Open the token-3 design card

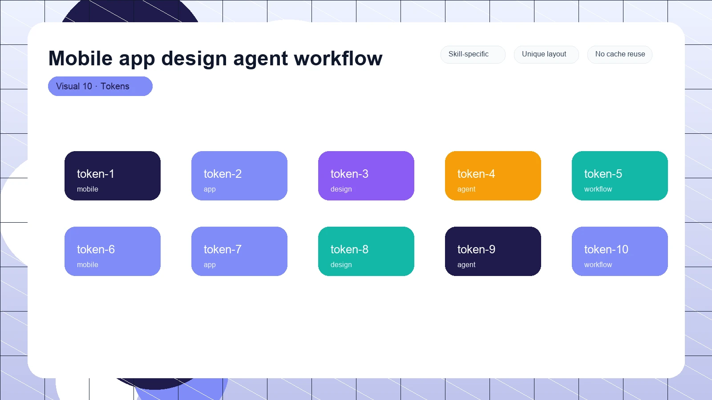366,176
